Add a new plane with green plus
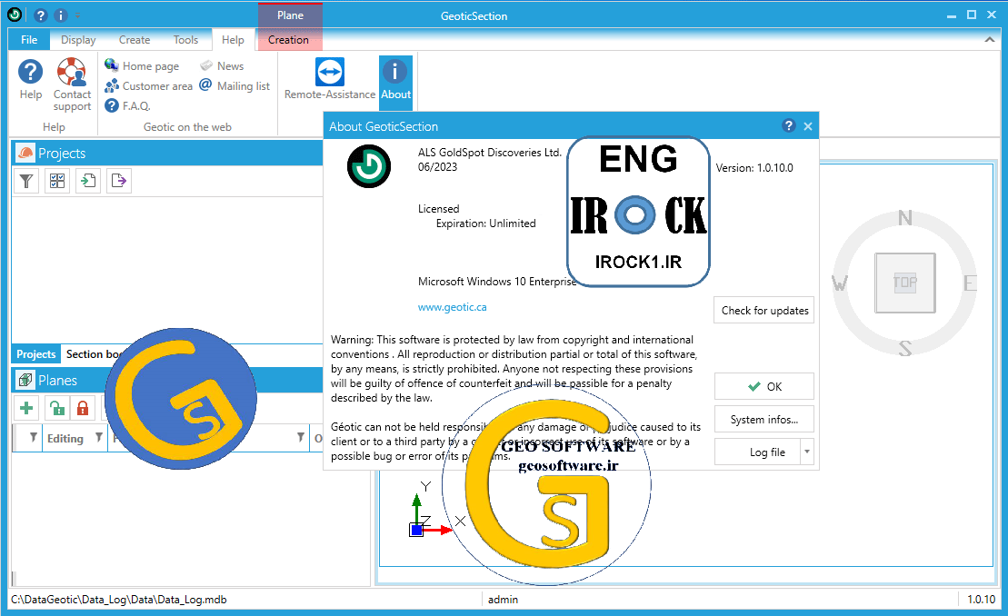 (x=26, y=408)
